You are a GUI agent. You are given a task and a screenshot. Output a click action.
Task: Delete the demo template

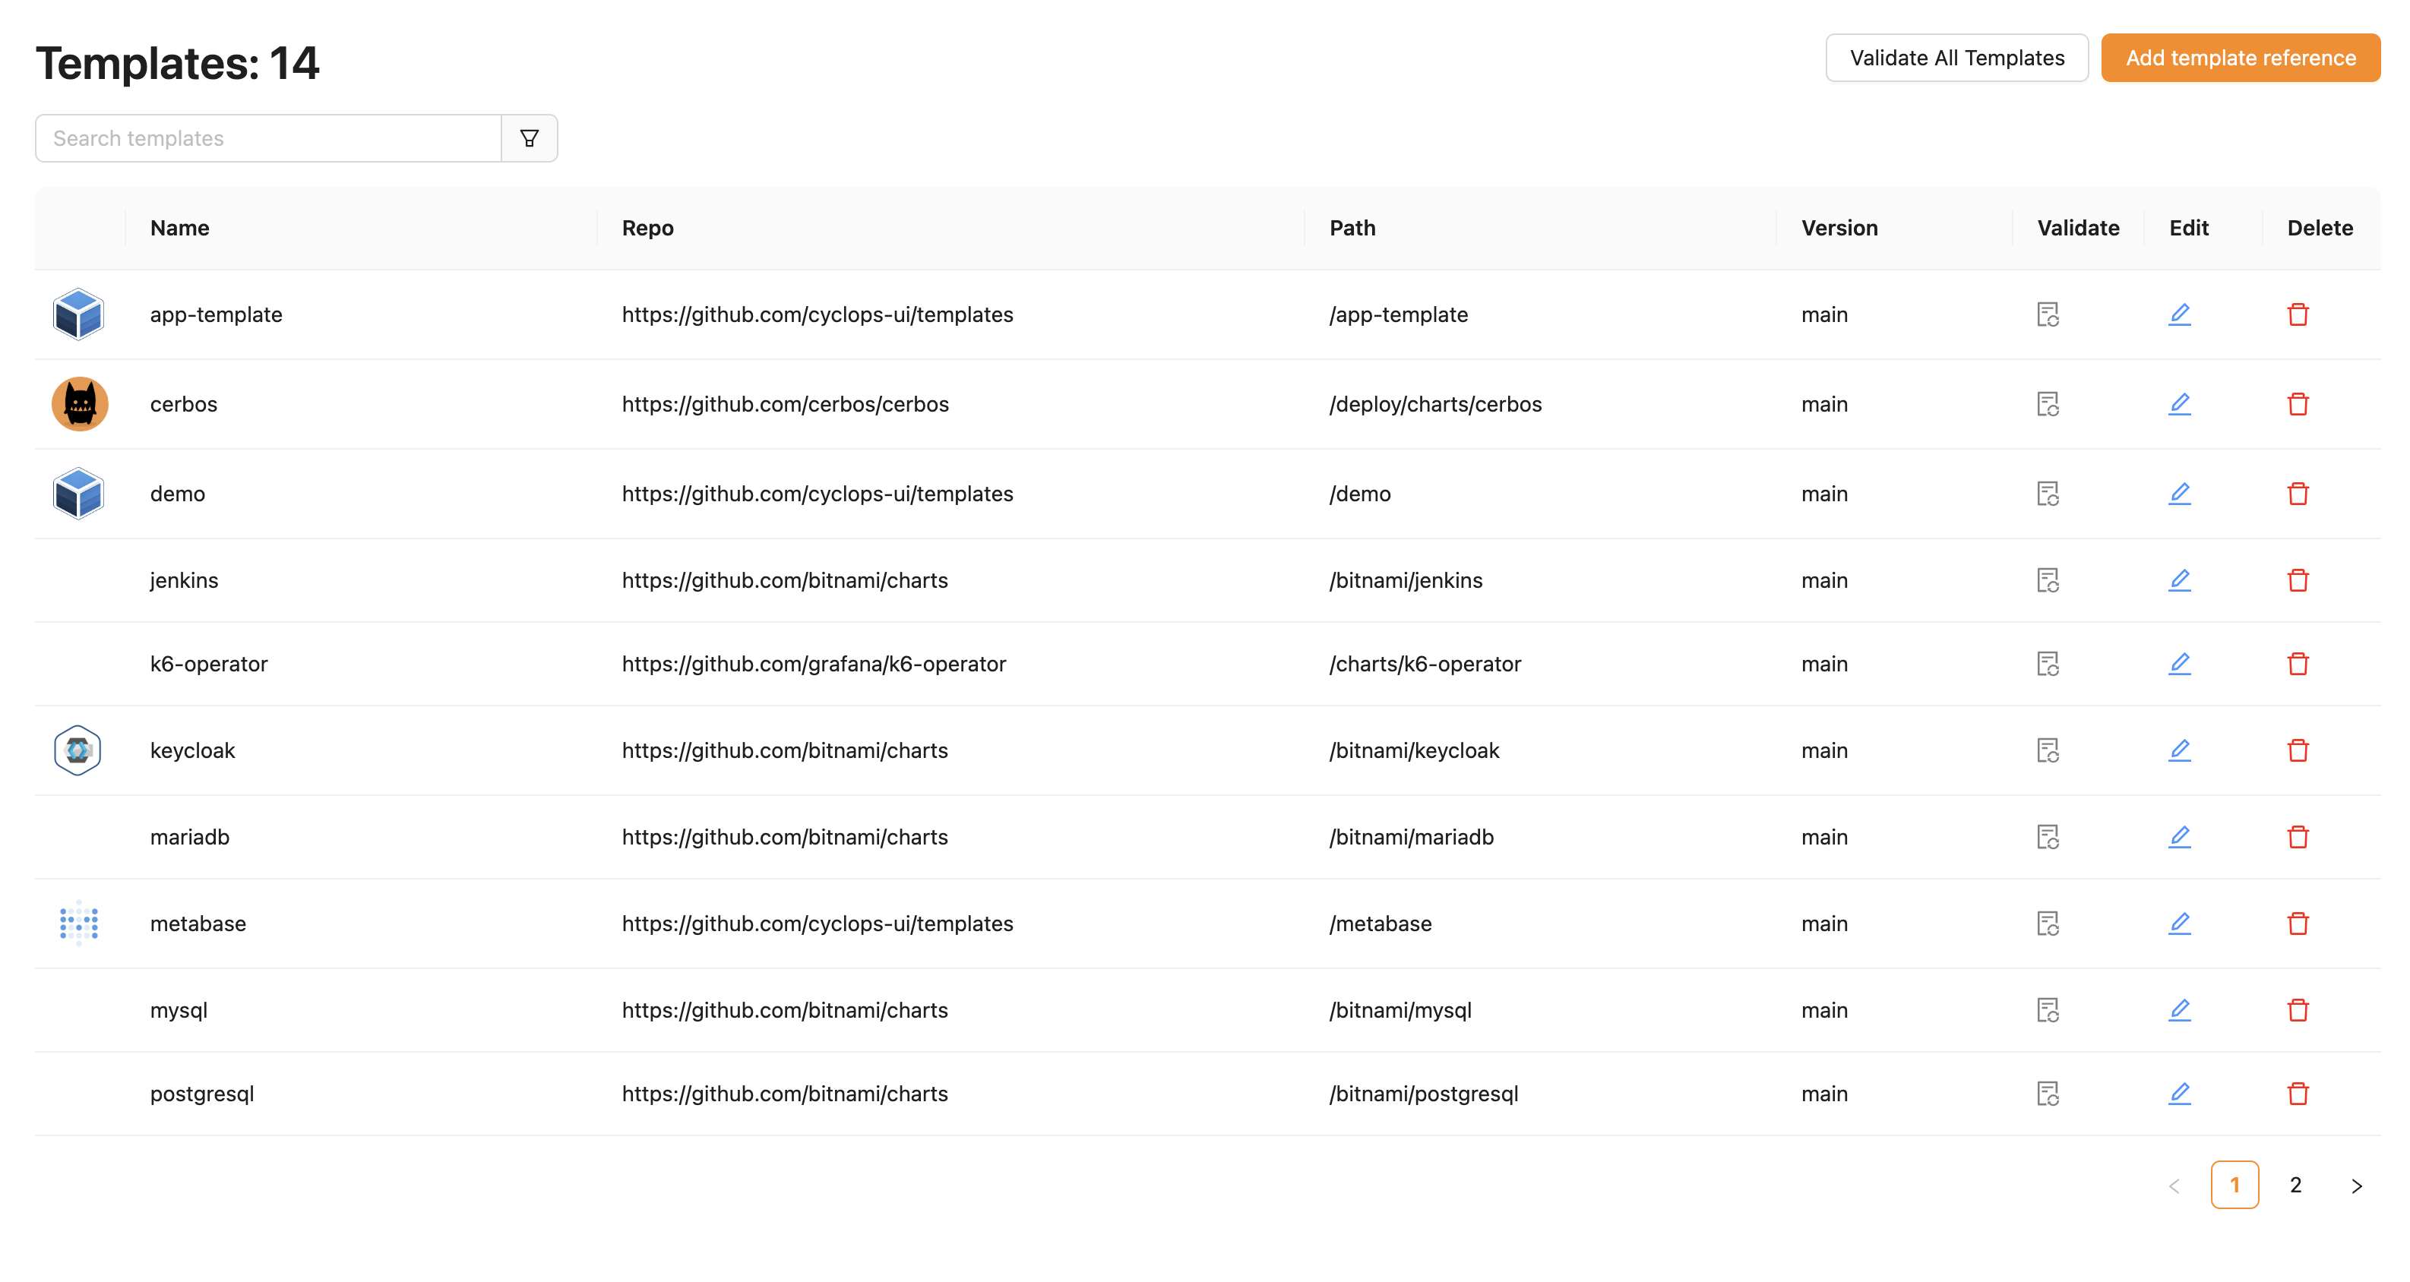pyautogui.click(x=2298, y=494)
